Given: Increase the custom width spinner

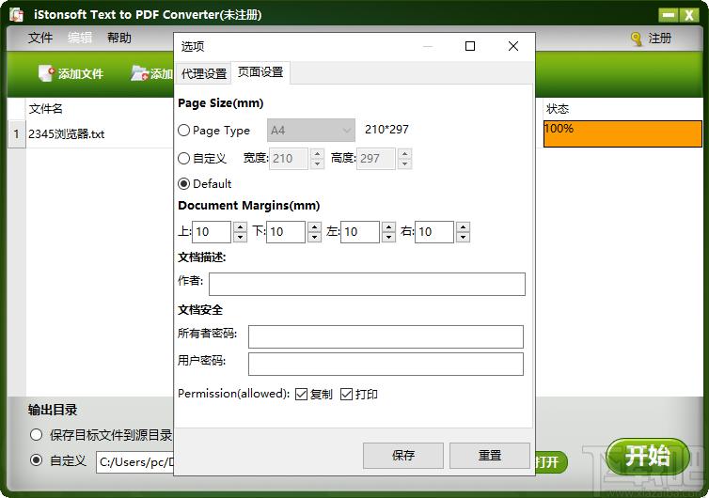Looking at the screenshot, I should click(x=318, y=154).
